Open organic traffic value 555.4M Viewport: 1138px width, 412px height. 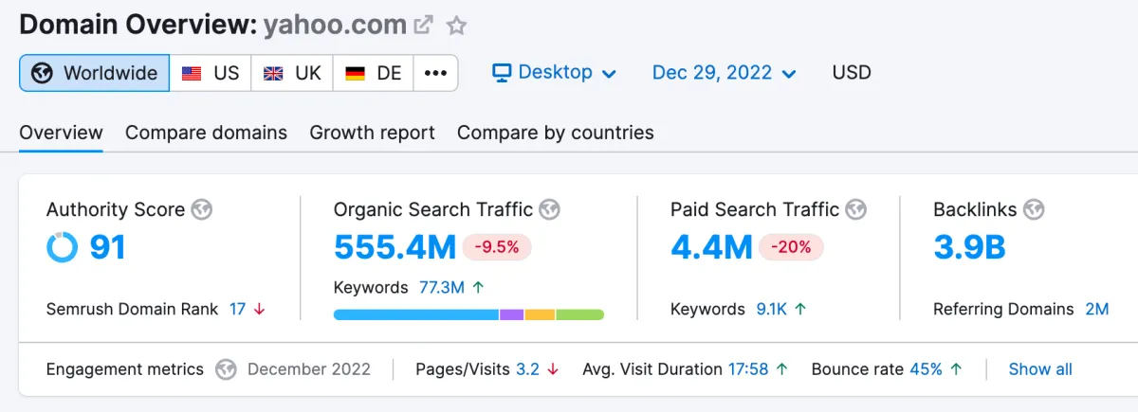point(395,248)
